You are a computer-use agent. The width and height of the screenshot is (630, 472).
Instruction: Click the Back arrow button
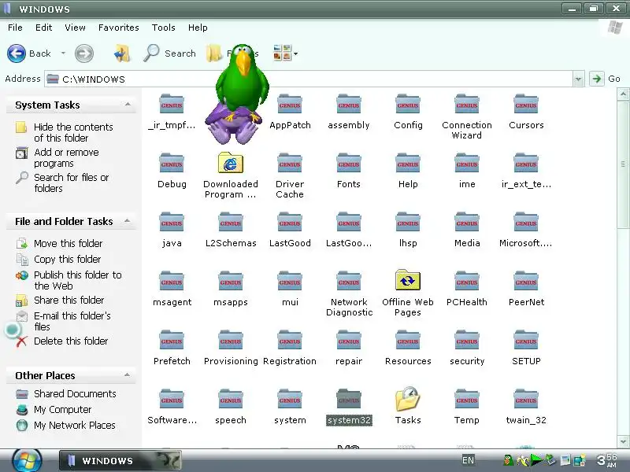17,53
